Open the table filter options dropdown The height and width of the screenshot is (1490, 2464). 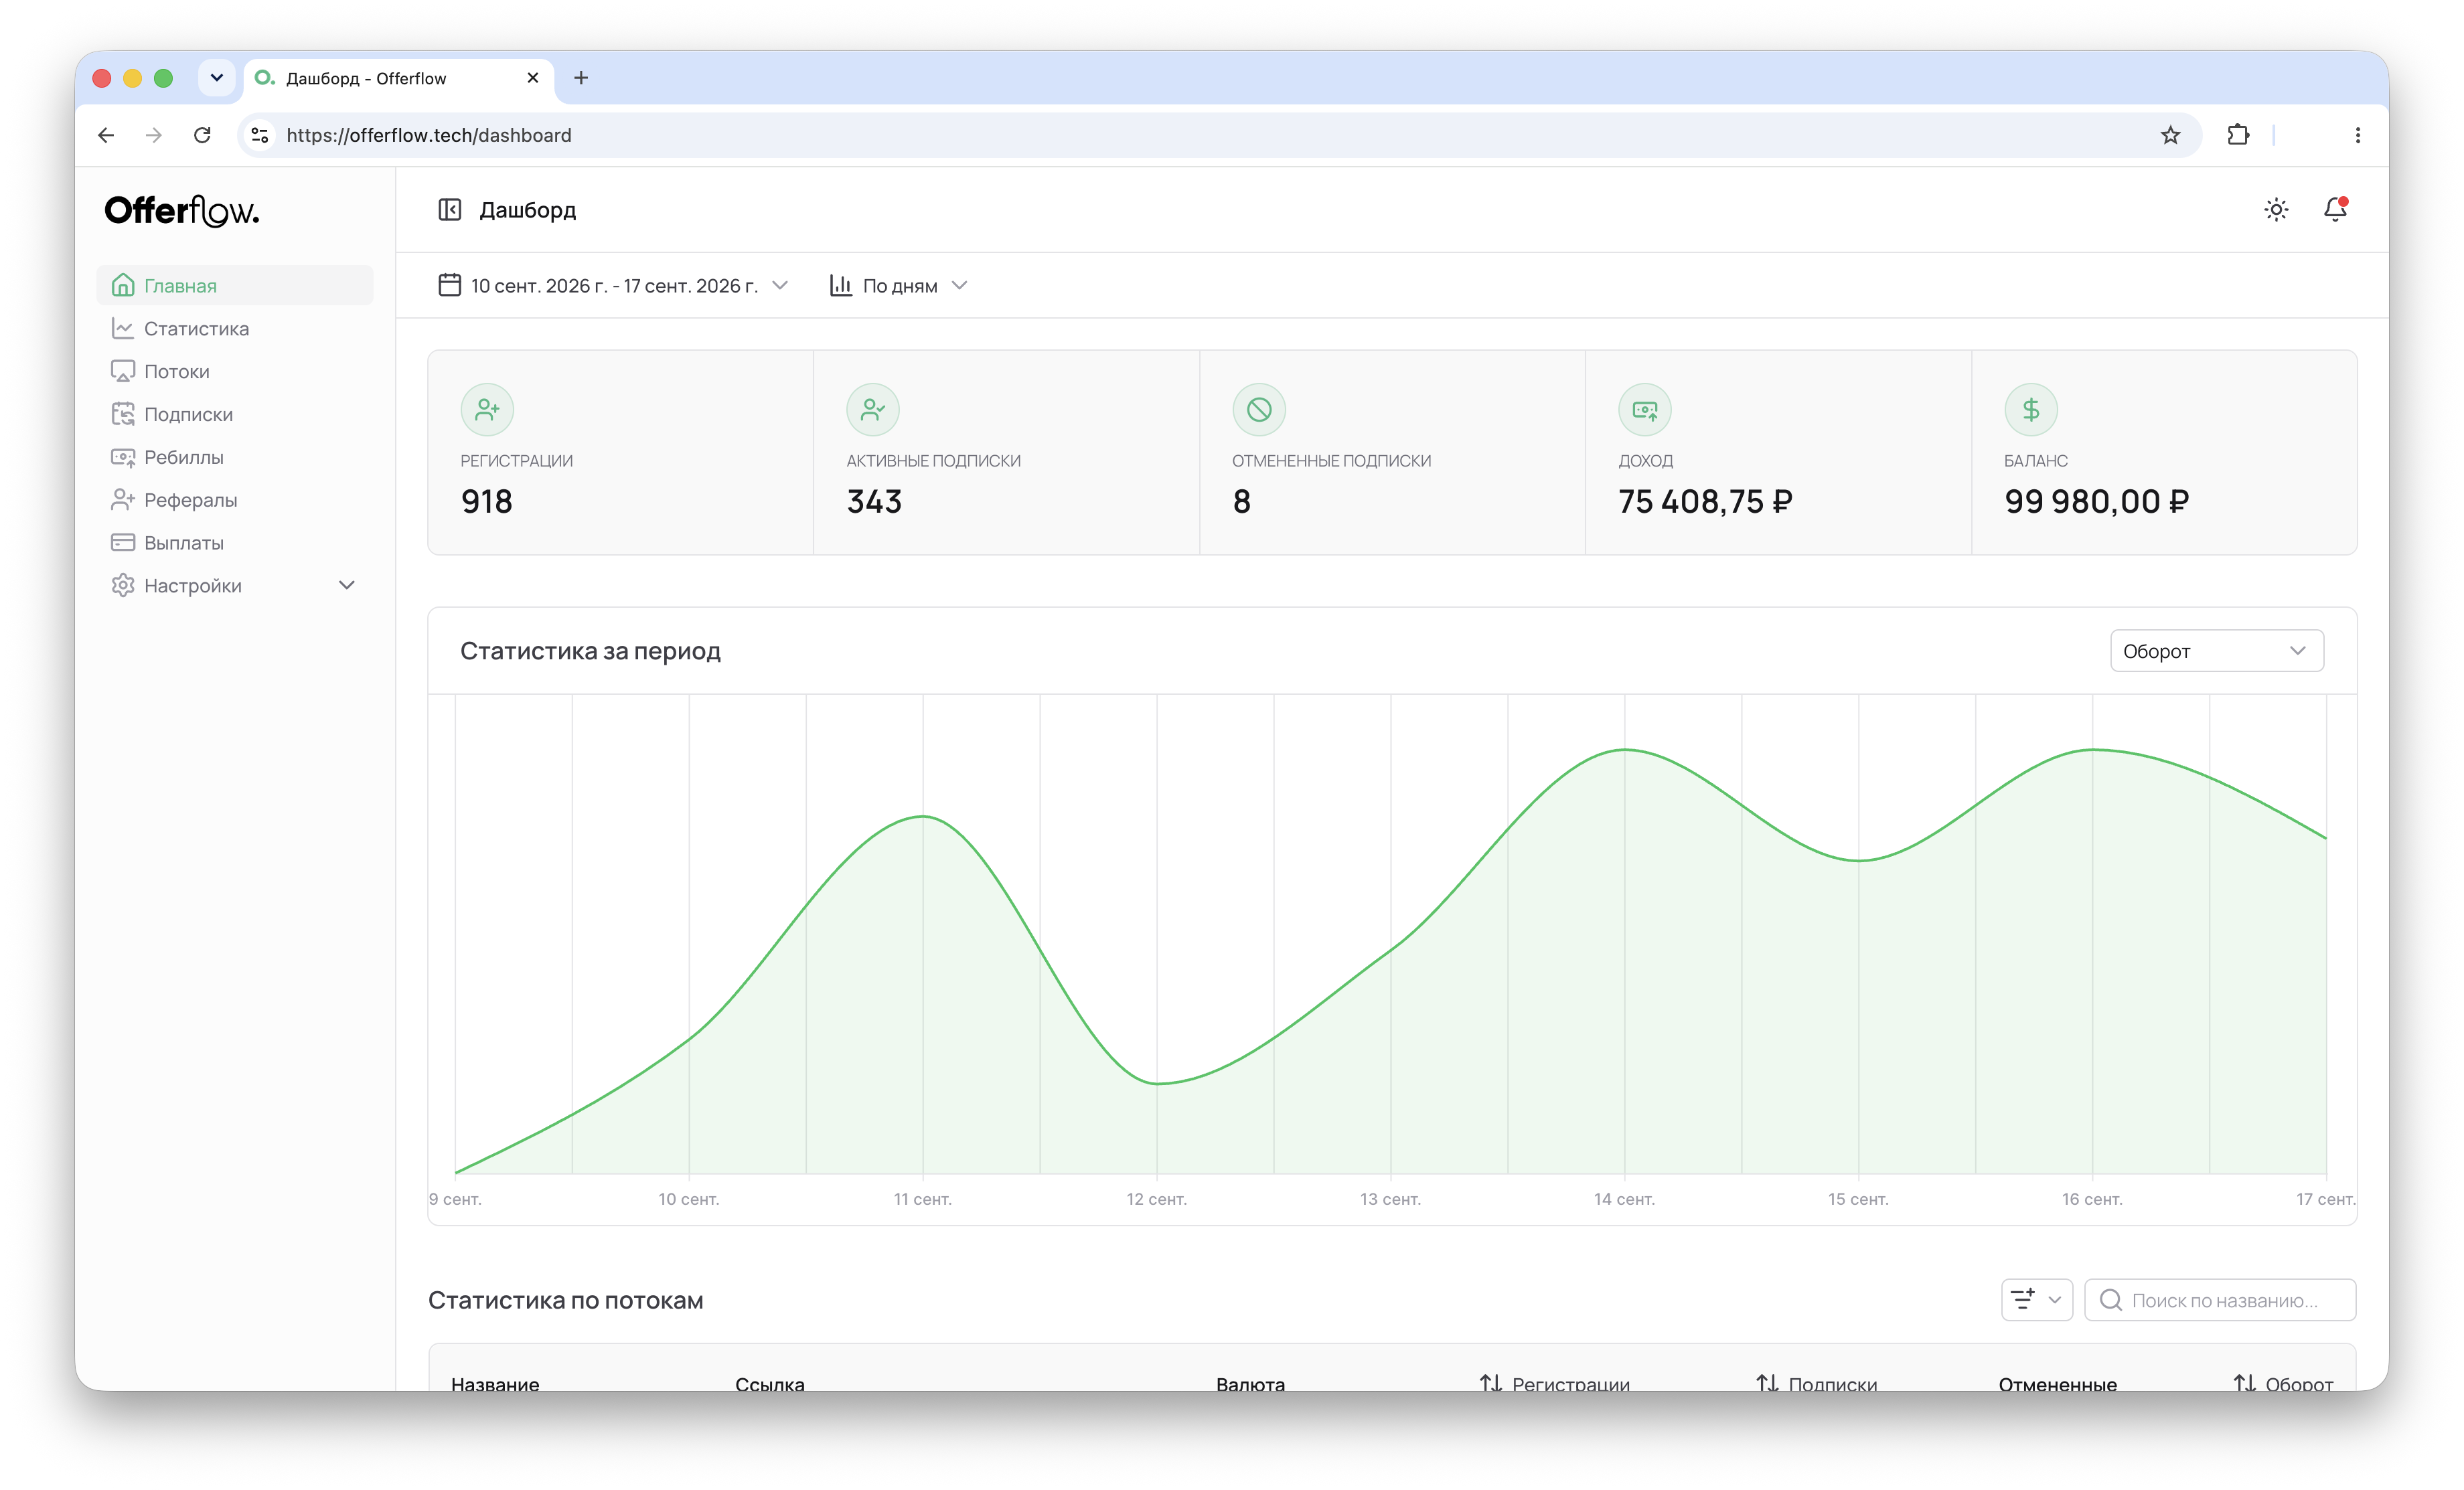click(2036, 1299)
